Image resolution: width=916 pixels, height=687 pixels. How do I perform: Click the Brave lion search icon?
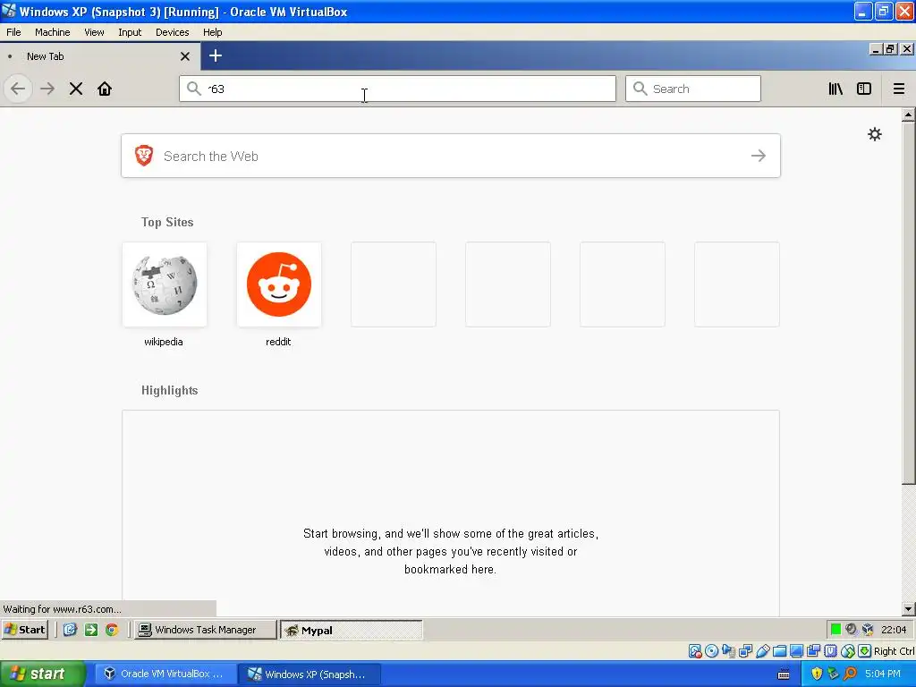point(144,156)
